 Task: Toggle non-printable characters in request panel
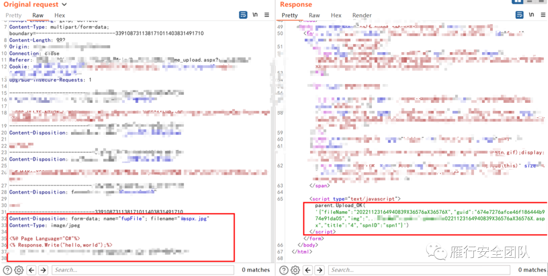click(x=255, y=15)
